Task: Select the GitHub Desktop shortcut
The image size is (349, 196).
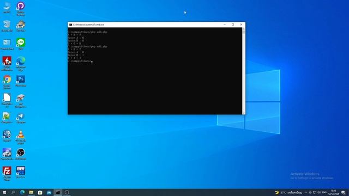Action: [21, 9]
